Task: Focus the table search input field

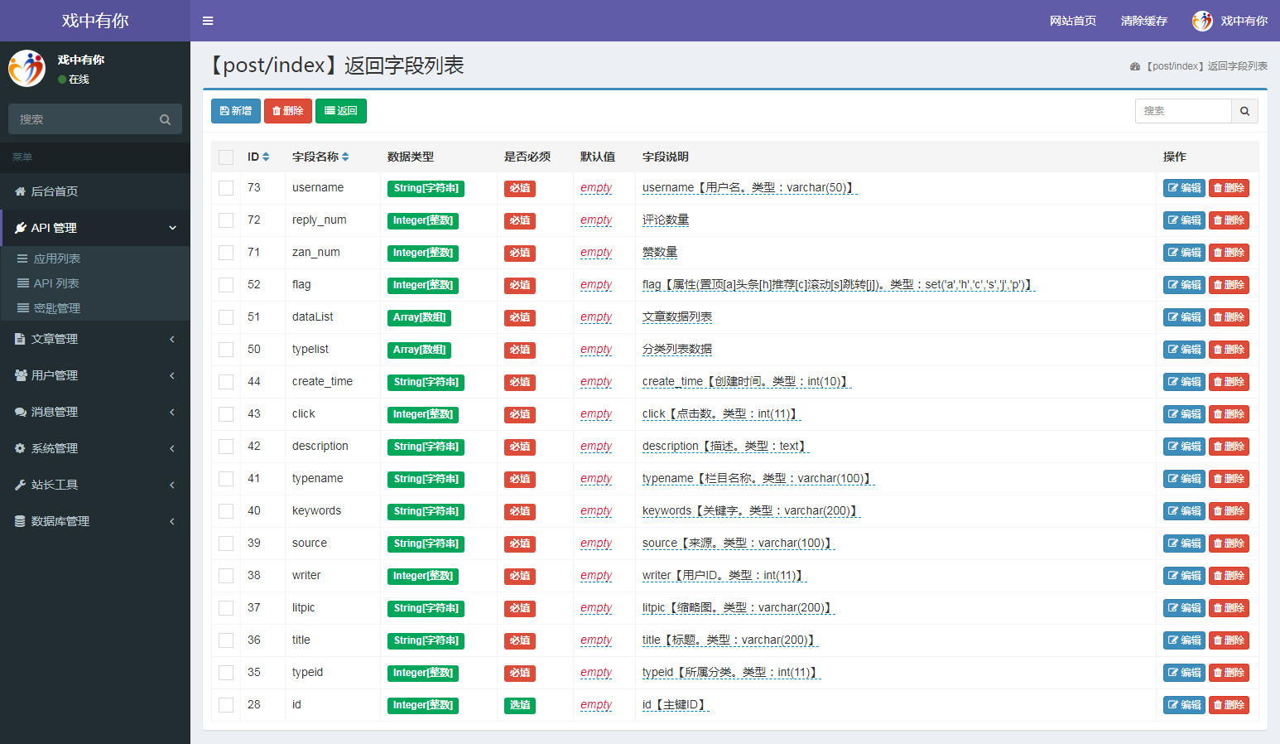Action: pos(1183,111)
